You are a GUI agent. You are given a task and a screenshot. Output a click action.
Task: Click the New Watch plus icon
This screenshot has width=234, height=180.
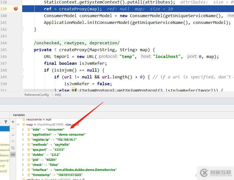(13, 122)
